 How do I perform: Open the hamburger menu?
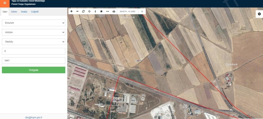tap(5, 3)
